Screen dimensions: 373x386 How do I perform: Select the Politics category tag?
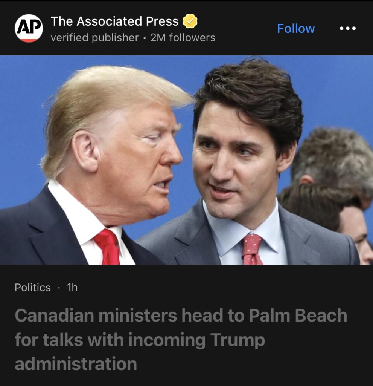click(x=32, y=287)
